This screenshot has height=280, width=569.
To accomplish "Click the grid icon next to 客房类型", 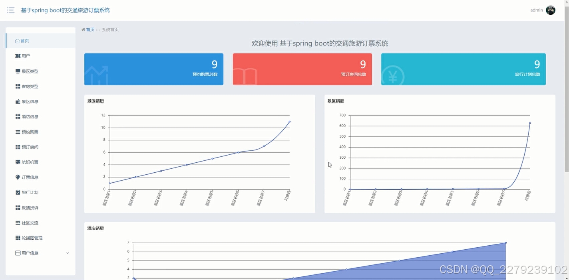I will pos(18,86).
